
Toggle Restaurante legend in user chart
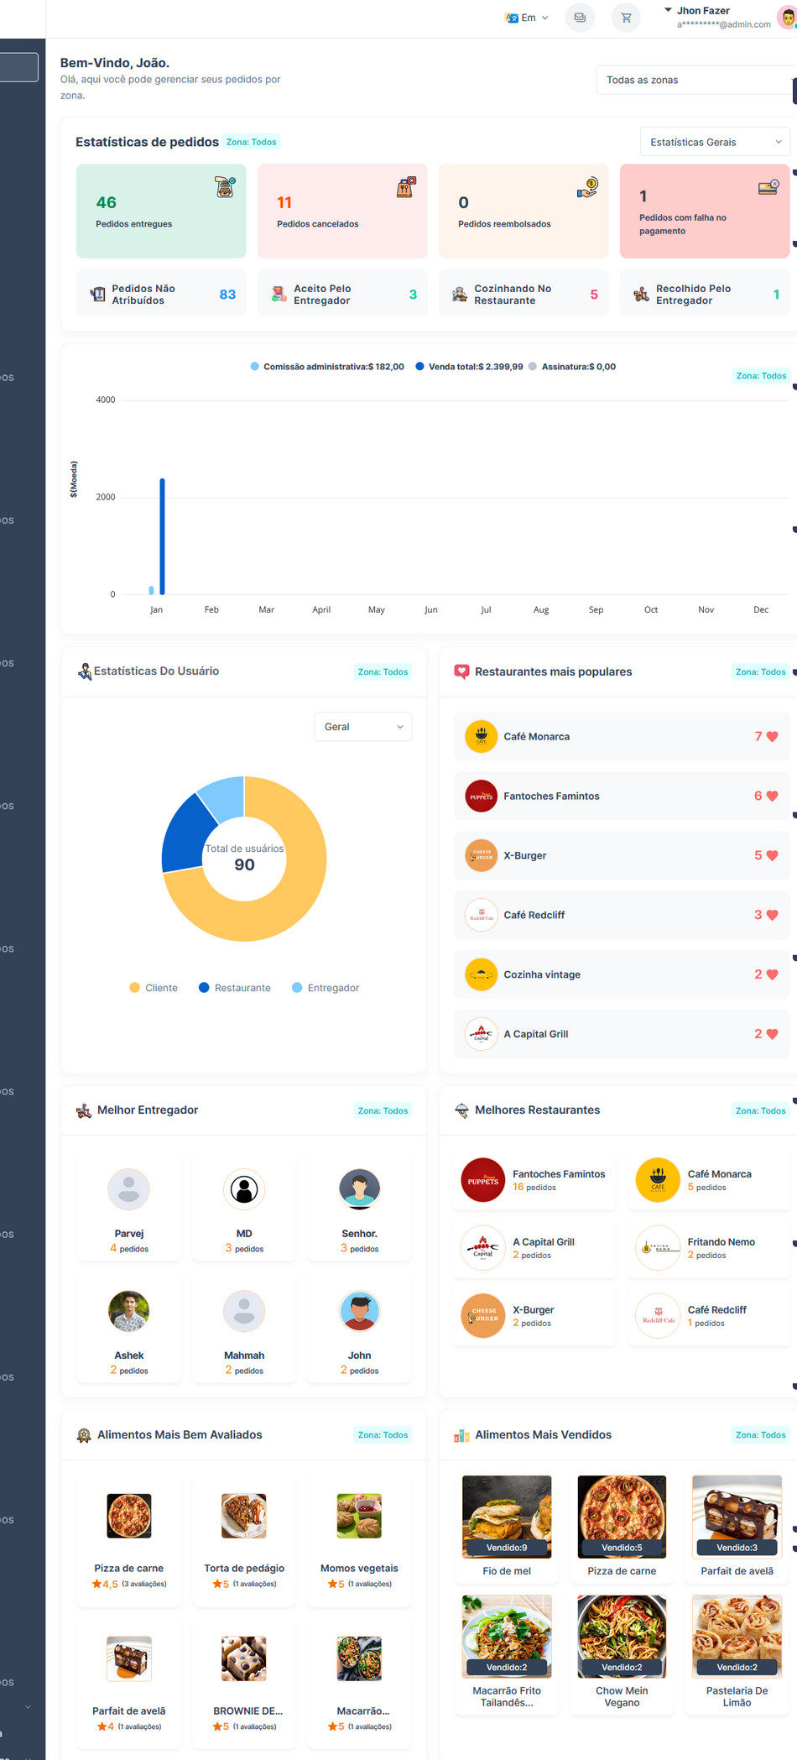(235, 988)
